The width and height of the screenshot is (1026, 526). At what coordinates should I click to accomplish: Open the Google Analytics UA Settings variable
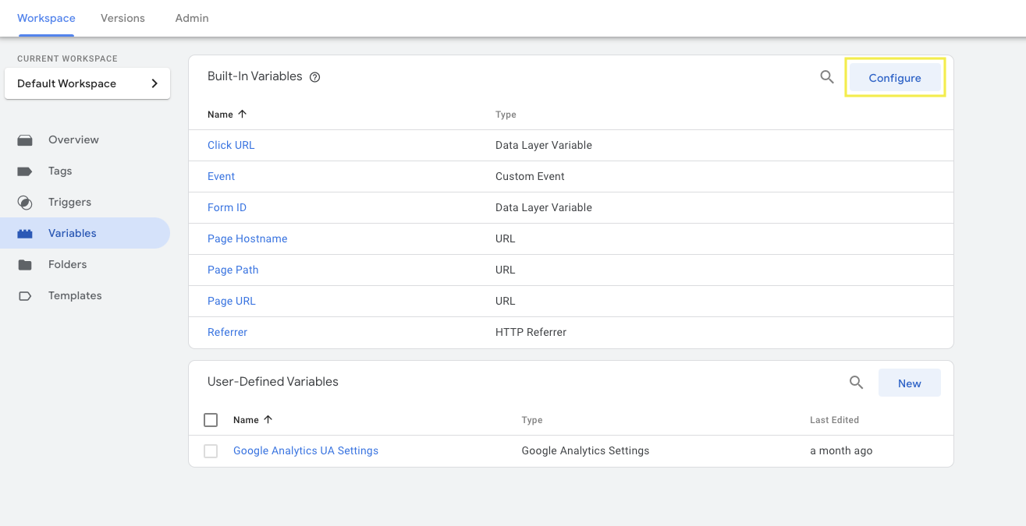(305, 450)
